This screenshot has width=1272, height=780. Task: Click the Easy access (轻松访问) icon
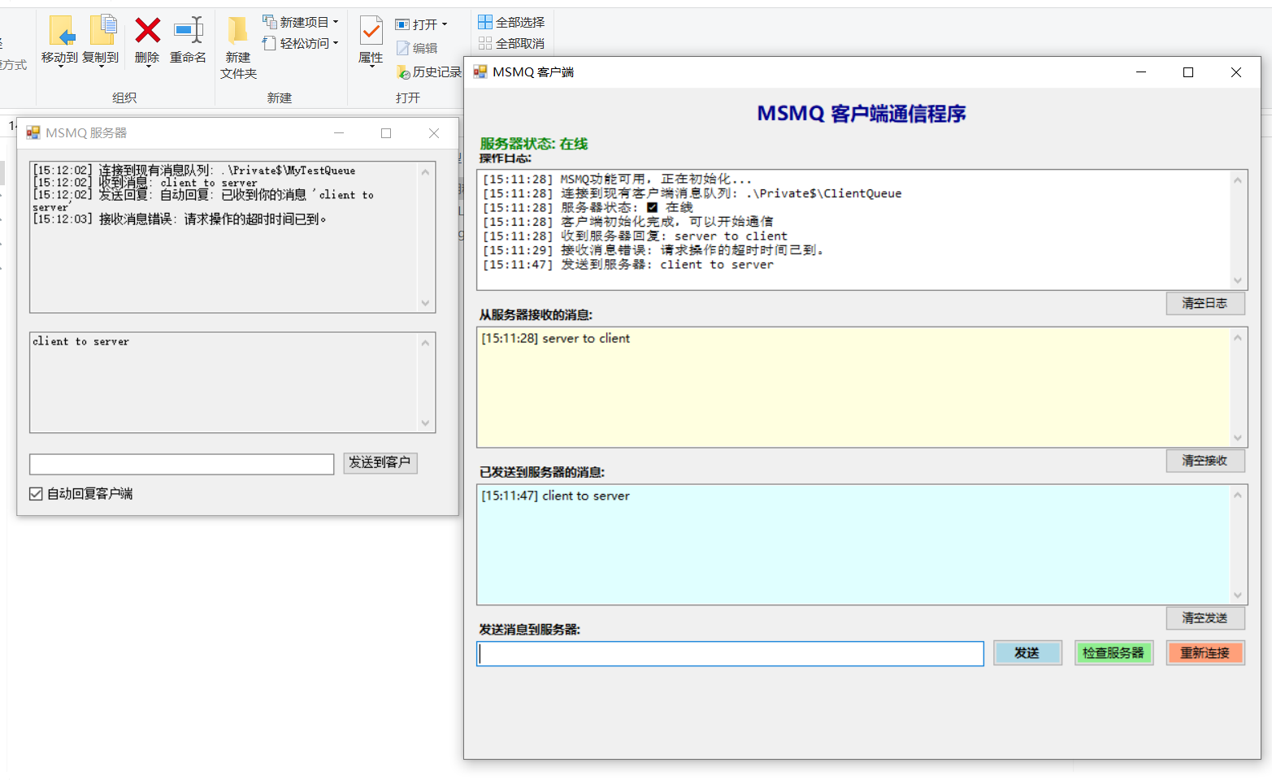(269, 42)
